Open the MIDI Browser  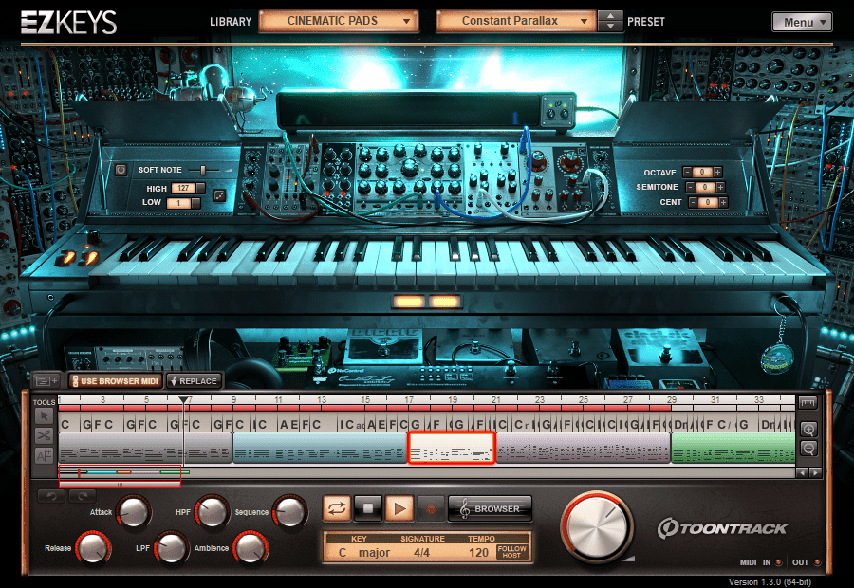pyautogui.click(x=490, y=508)
